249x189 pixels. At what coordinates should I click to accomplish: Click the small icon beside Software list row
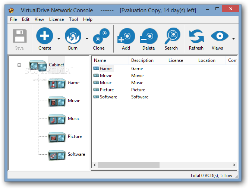[96, 97]
